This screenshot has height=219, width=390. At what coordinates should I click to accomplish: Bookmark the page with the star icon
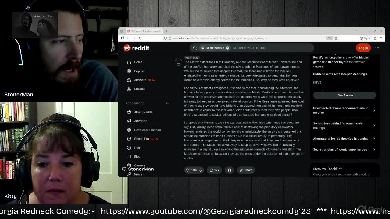click(x=336, y=38)
